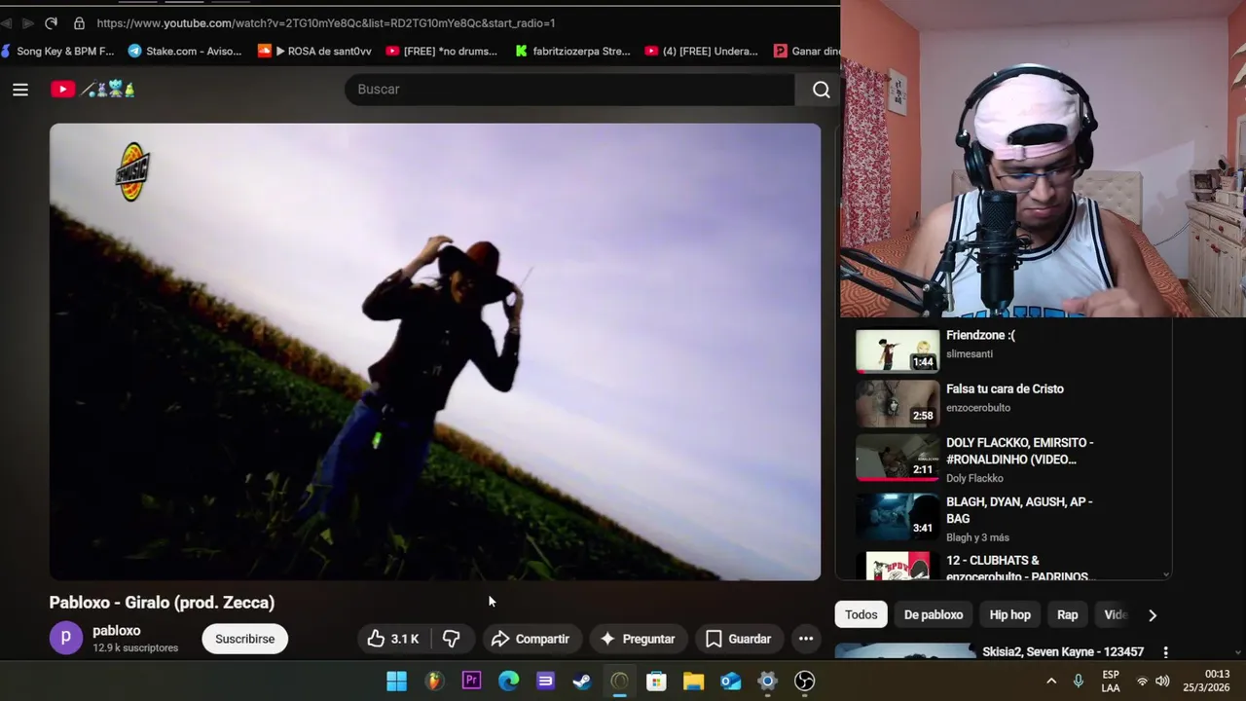Click the browser forward arrow
This screenshot has height=701, width=1246.
coord(26,22)
